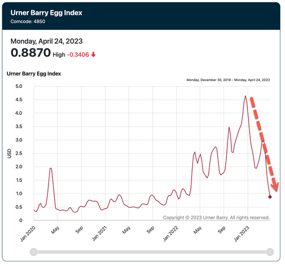Click the Urner Barry Egg Index header title
Screen dimensions: 285x266
coord(47,13)
